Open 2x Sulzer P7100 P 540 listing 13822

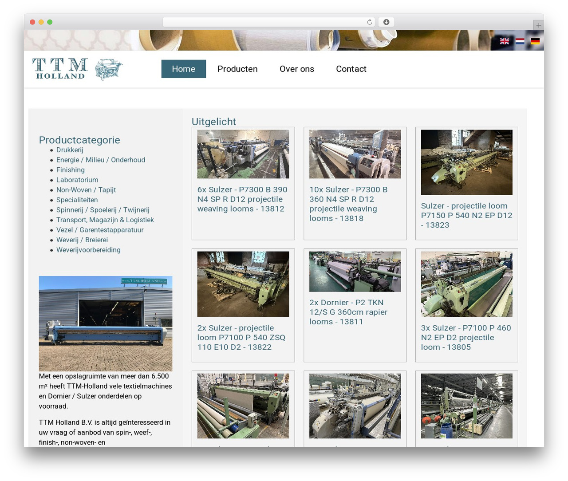tap(241, 337)
